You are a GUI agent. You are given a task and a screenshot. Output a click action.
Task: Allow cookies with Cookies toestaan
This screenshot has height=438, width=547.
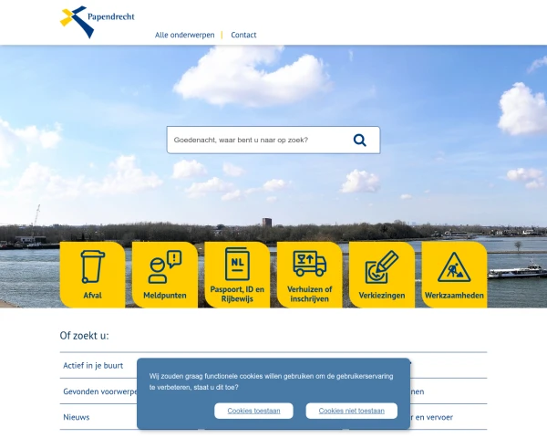pyautogui.click(x=253, y=411)
